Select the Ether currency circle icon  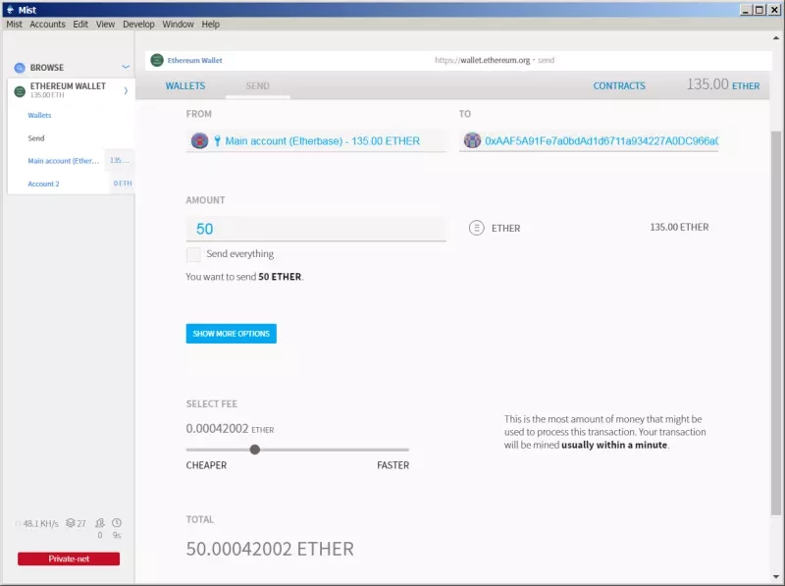point(477,228)
